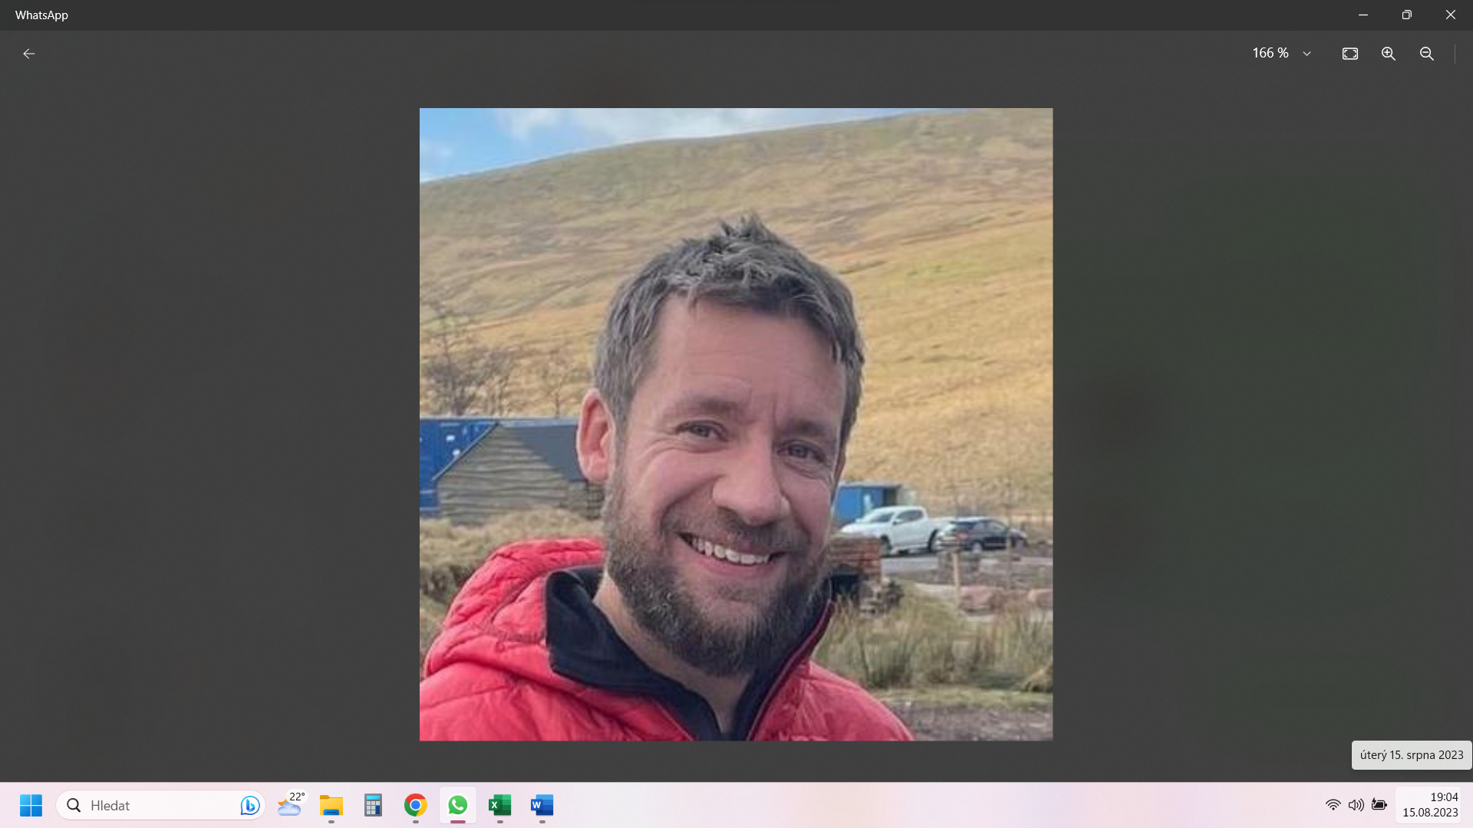Zoom out of the photo

click(x=1426, y=54)
